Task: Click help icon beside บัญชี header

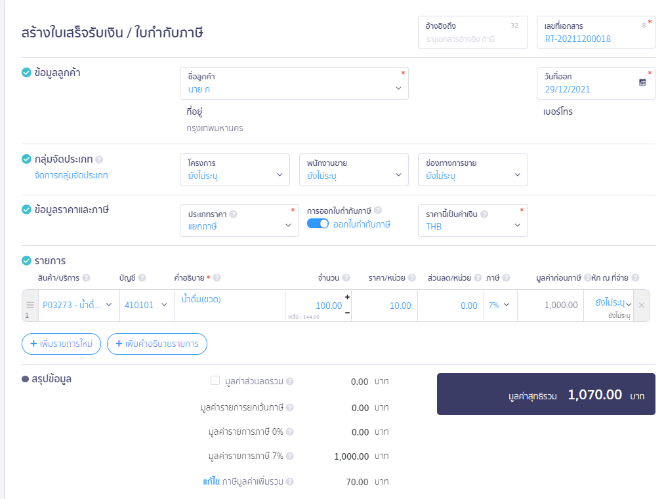Action: coord(142,277)
